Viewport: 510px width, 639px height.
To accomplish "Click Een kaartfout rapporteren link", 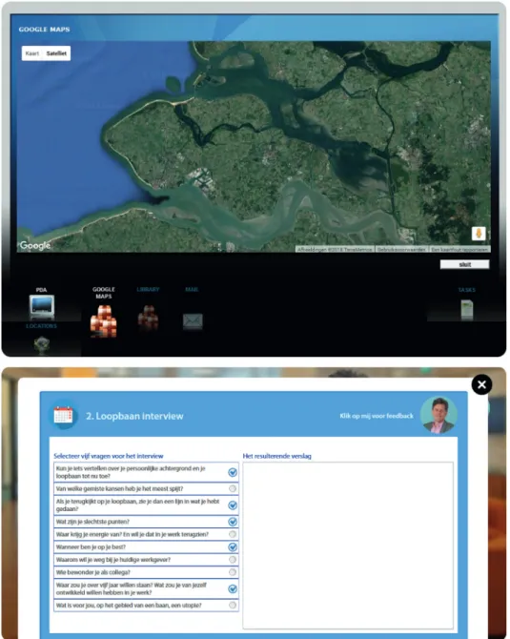I will pyautogui.click(x=459, y=249).
